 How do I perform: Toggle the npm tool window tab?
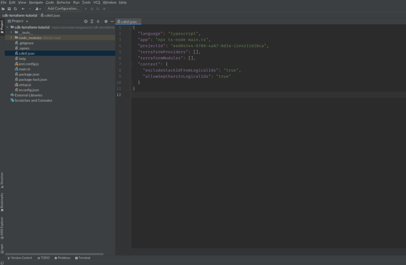[2, 248]
